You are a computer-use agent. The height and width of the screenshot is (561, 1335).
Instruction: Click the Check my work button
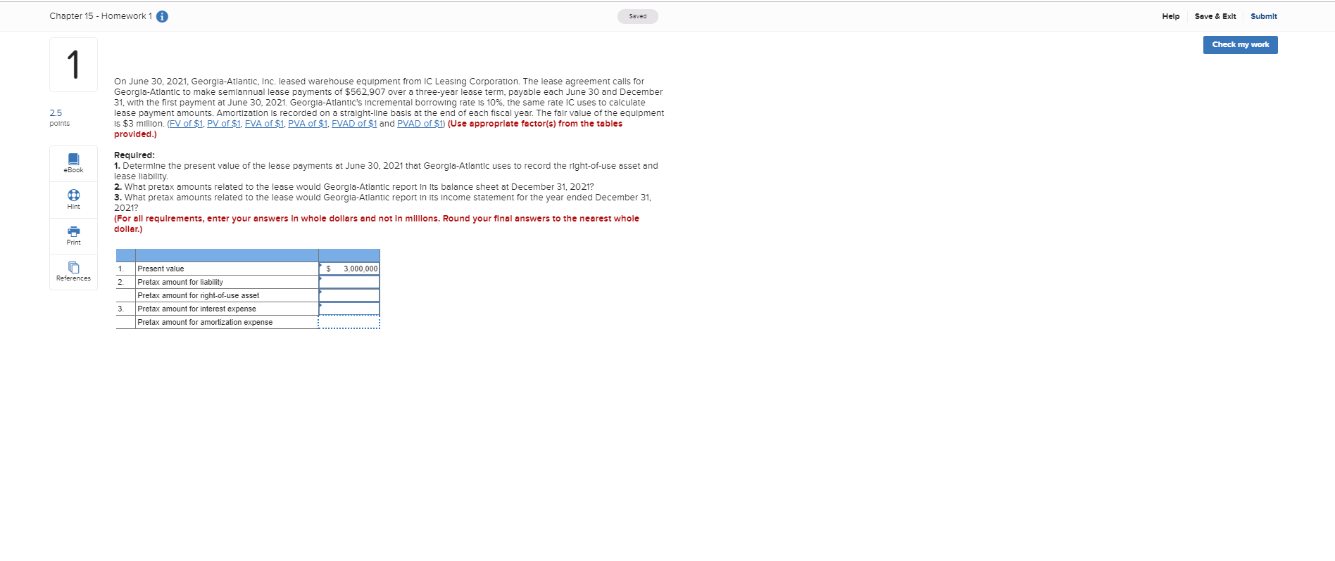coord(1241,45)
